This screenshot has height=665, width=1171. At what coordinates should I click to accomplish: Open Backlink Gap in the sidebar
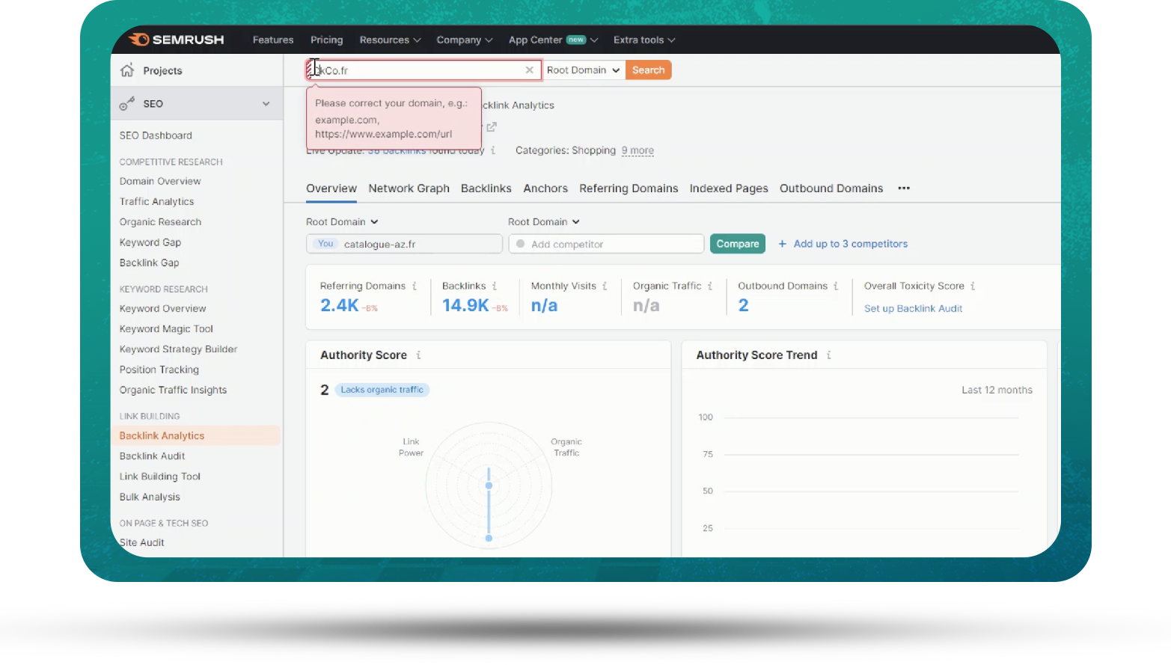(149, 263)
